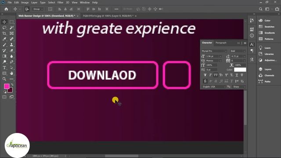The width and height of the screenshot is (281, 158).
Task: Select the Eraser tool
Action: (11, 50)
